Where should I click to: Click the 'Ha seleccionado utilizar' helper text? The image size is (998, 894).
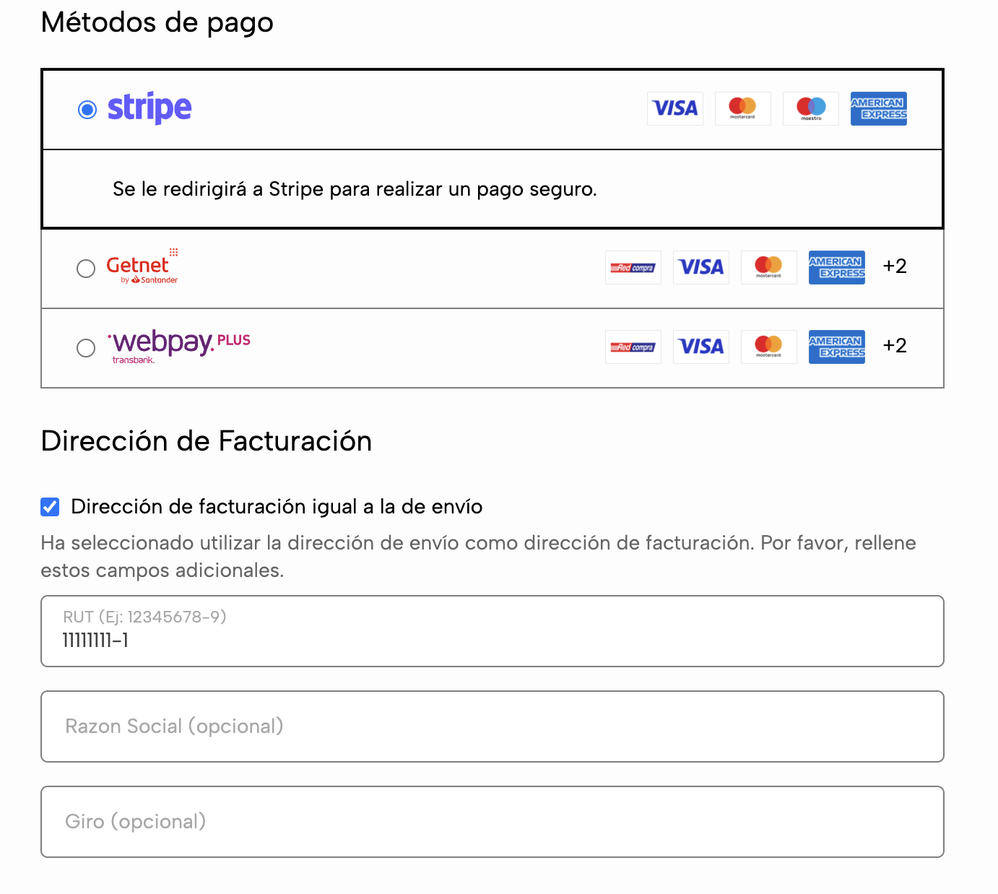click(478, 557)
